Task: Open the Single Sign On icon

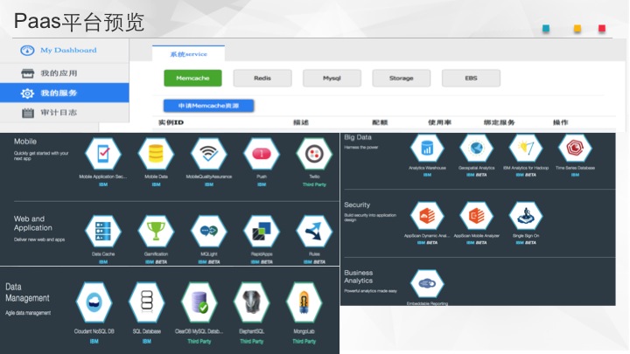Action: [526, 216]
